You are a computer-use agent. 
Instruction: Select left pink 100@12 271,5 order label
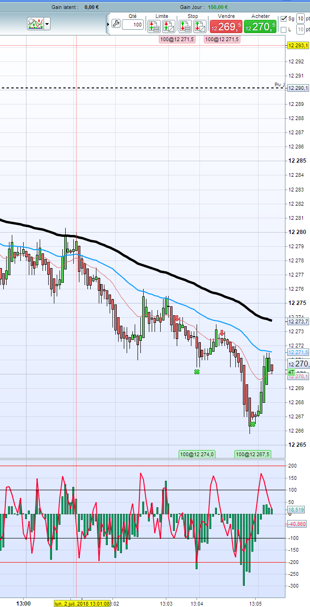pyautogui.click(x=177, y=40)
